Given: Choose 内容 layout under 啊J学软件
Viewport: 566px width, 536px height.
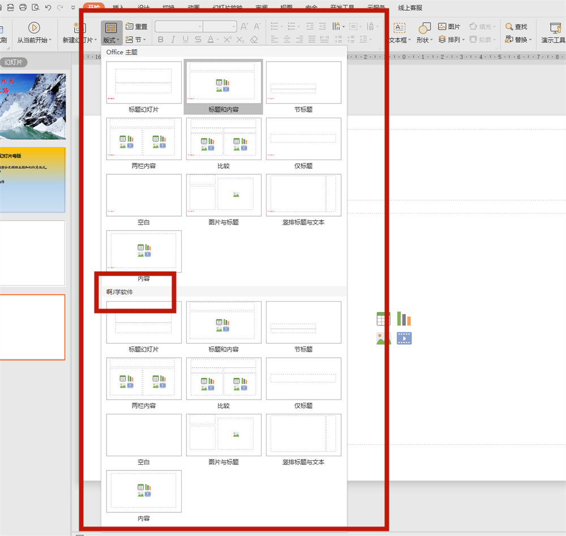Looking at the screenshot, I should click(x=144, y=496).
